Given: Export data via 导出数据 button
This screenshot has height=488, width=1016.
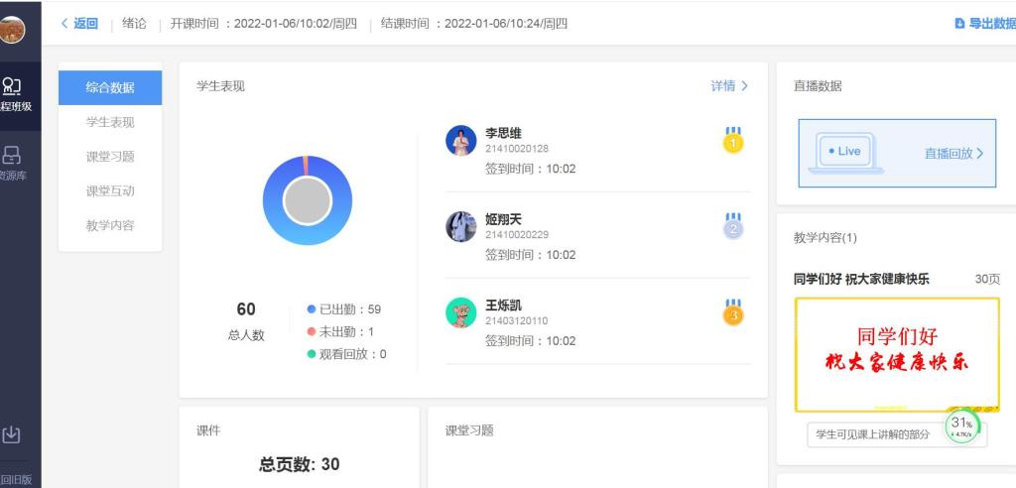Looking at the screenshot, I should 986,24.
